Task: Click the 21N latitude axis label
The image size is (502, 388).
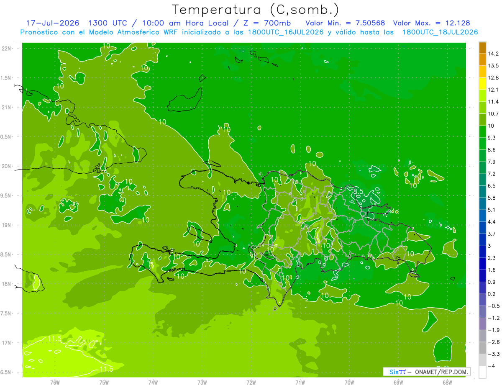Action: tap(7, 107)
